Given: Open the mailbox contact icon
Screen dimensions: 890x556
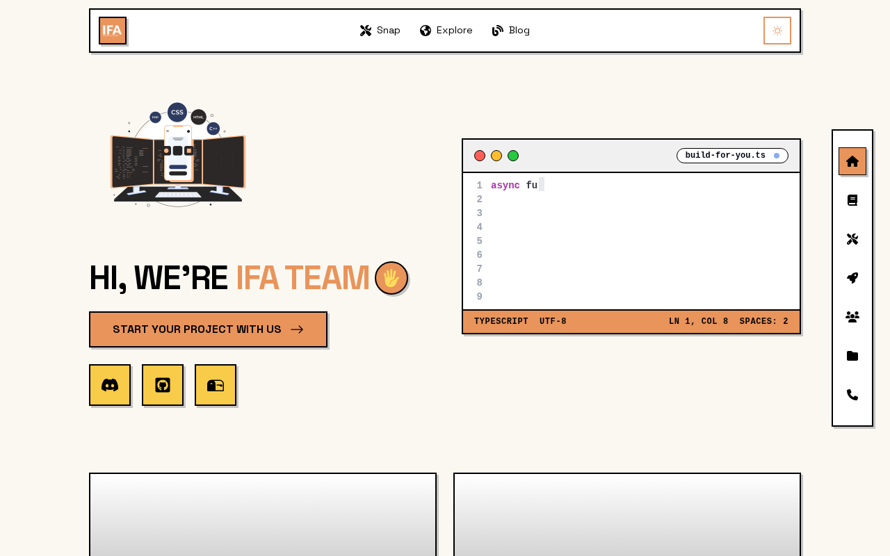Looking at the screenshot, I should point(216,385).
